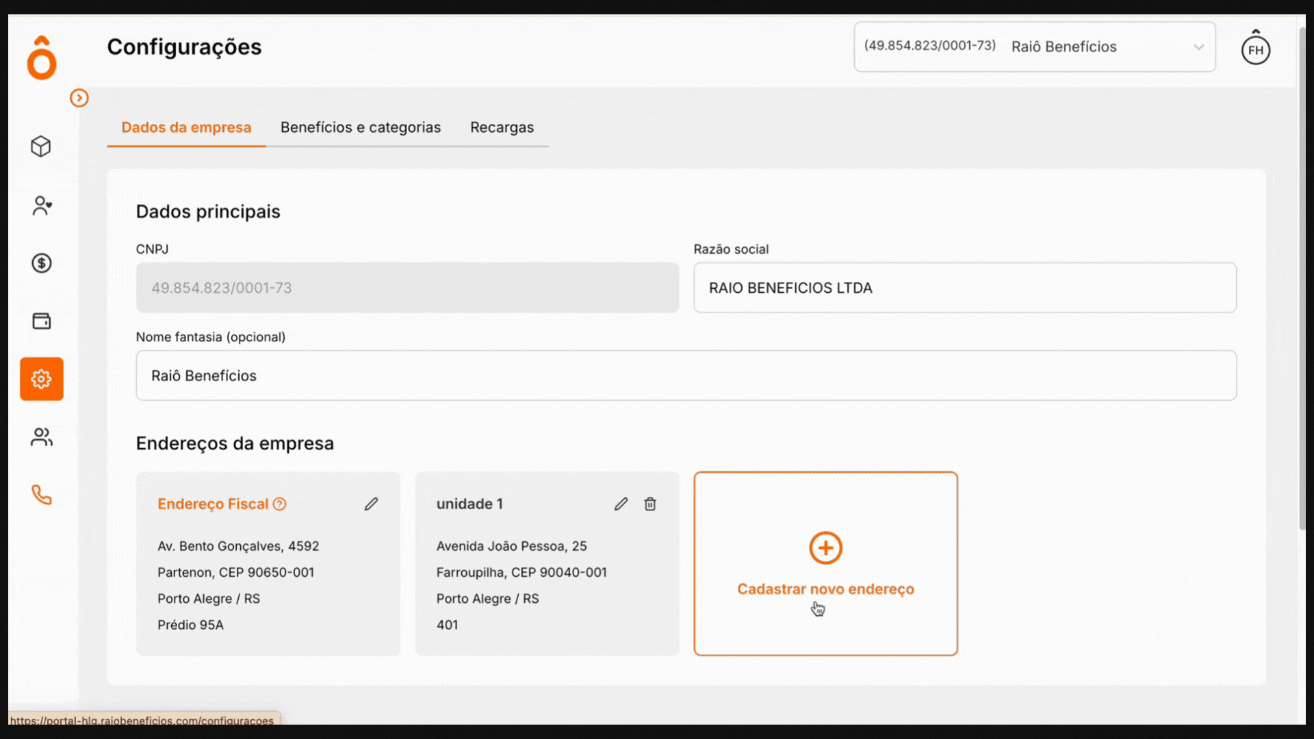The width and height of the screenshot is (1314, 739).
Task: Open help tooltip next to Endereço Fiscal
Action: [279, 504]
